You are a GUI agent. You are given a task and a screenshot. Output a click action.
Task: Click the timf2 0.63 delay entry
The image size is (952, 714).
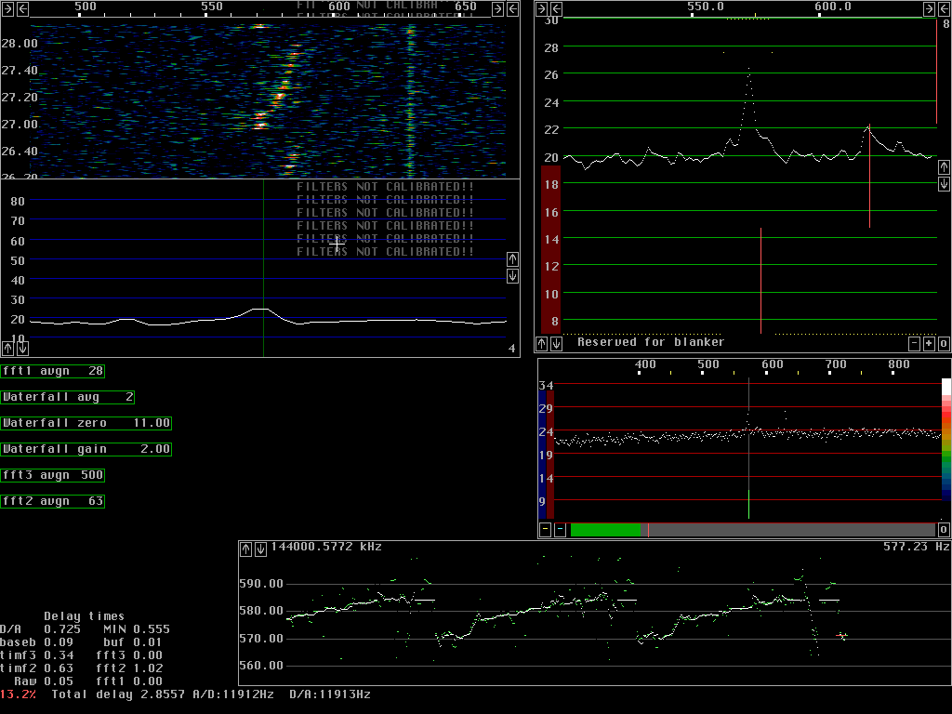click(x=36, y=668)
